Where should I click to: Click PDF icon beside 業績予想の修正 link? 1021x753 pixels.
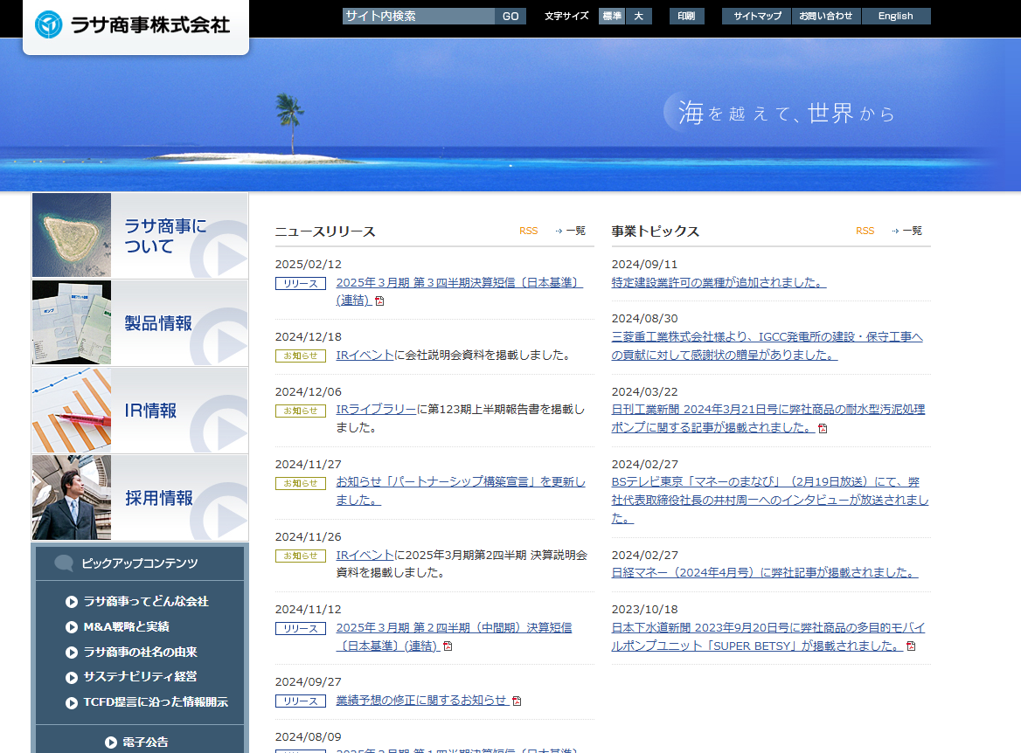point(517,701)
